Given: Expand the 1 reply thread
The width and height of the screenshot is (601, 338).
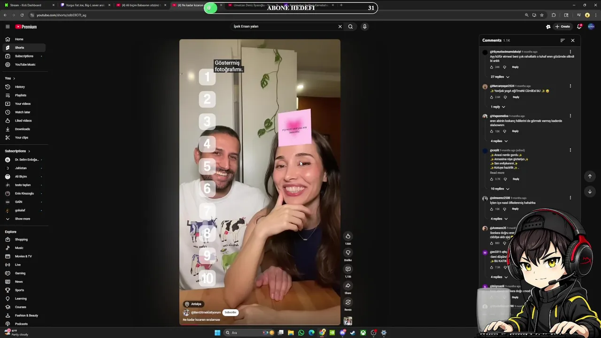Looking at the screenshot, I should click(x=498, y=107).
